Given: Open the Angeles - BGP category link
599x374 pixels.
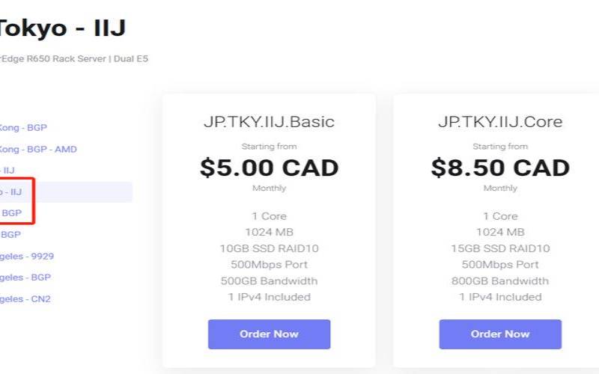Looking at the screenshot, I should click(25, 278).
